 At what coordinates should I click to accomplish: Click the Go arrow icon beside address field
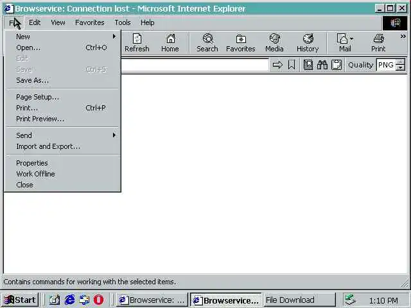tap(277, 65)
